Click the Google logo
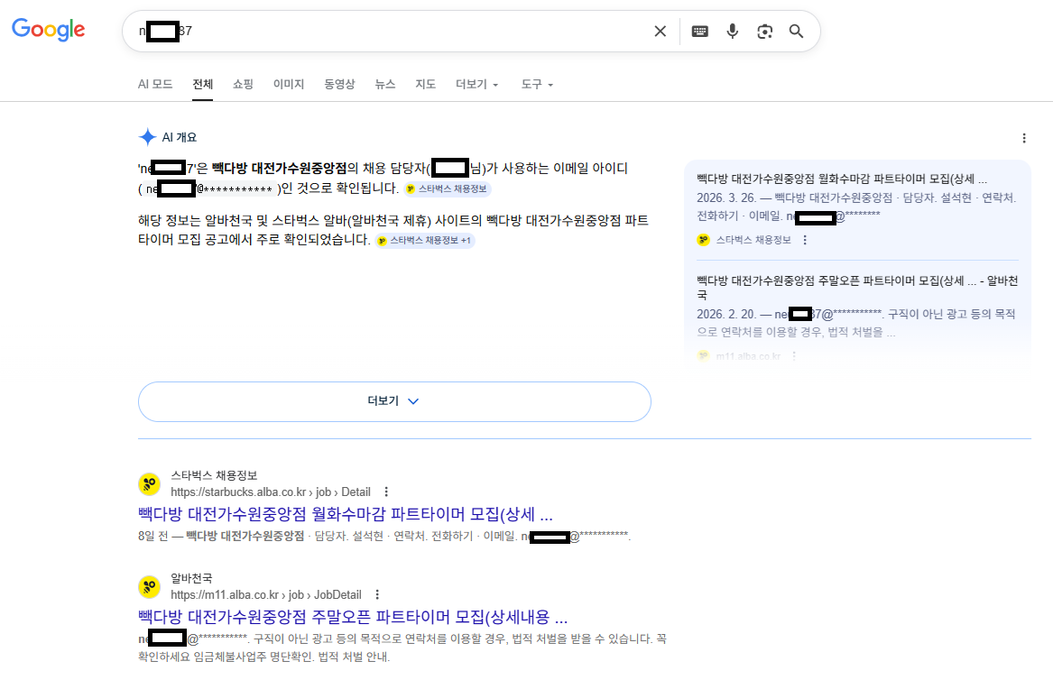 pos(49,30)
